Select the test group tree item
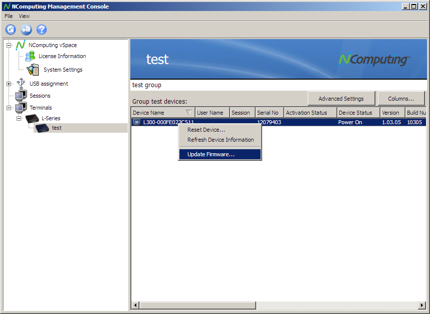Image resolution: width=430 pixels, height=314 pixels. pyautogui.click(x=57, y=128)
